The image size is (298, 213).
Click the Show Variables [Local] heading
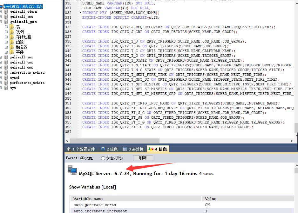pyautogui.click(x=92, y=187)
